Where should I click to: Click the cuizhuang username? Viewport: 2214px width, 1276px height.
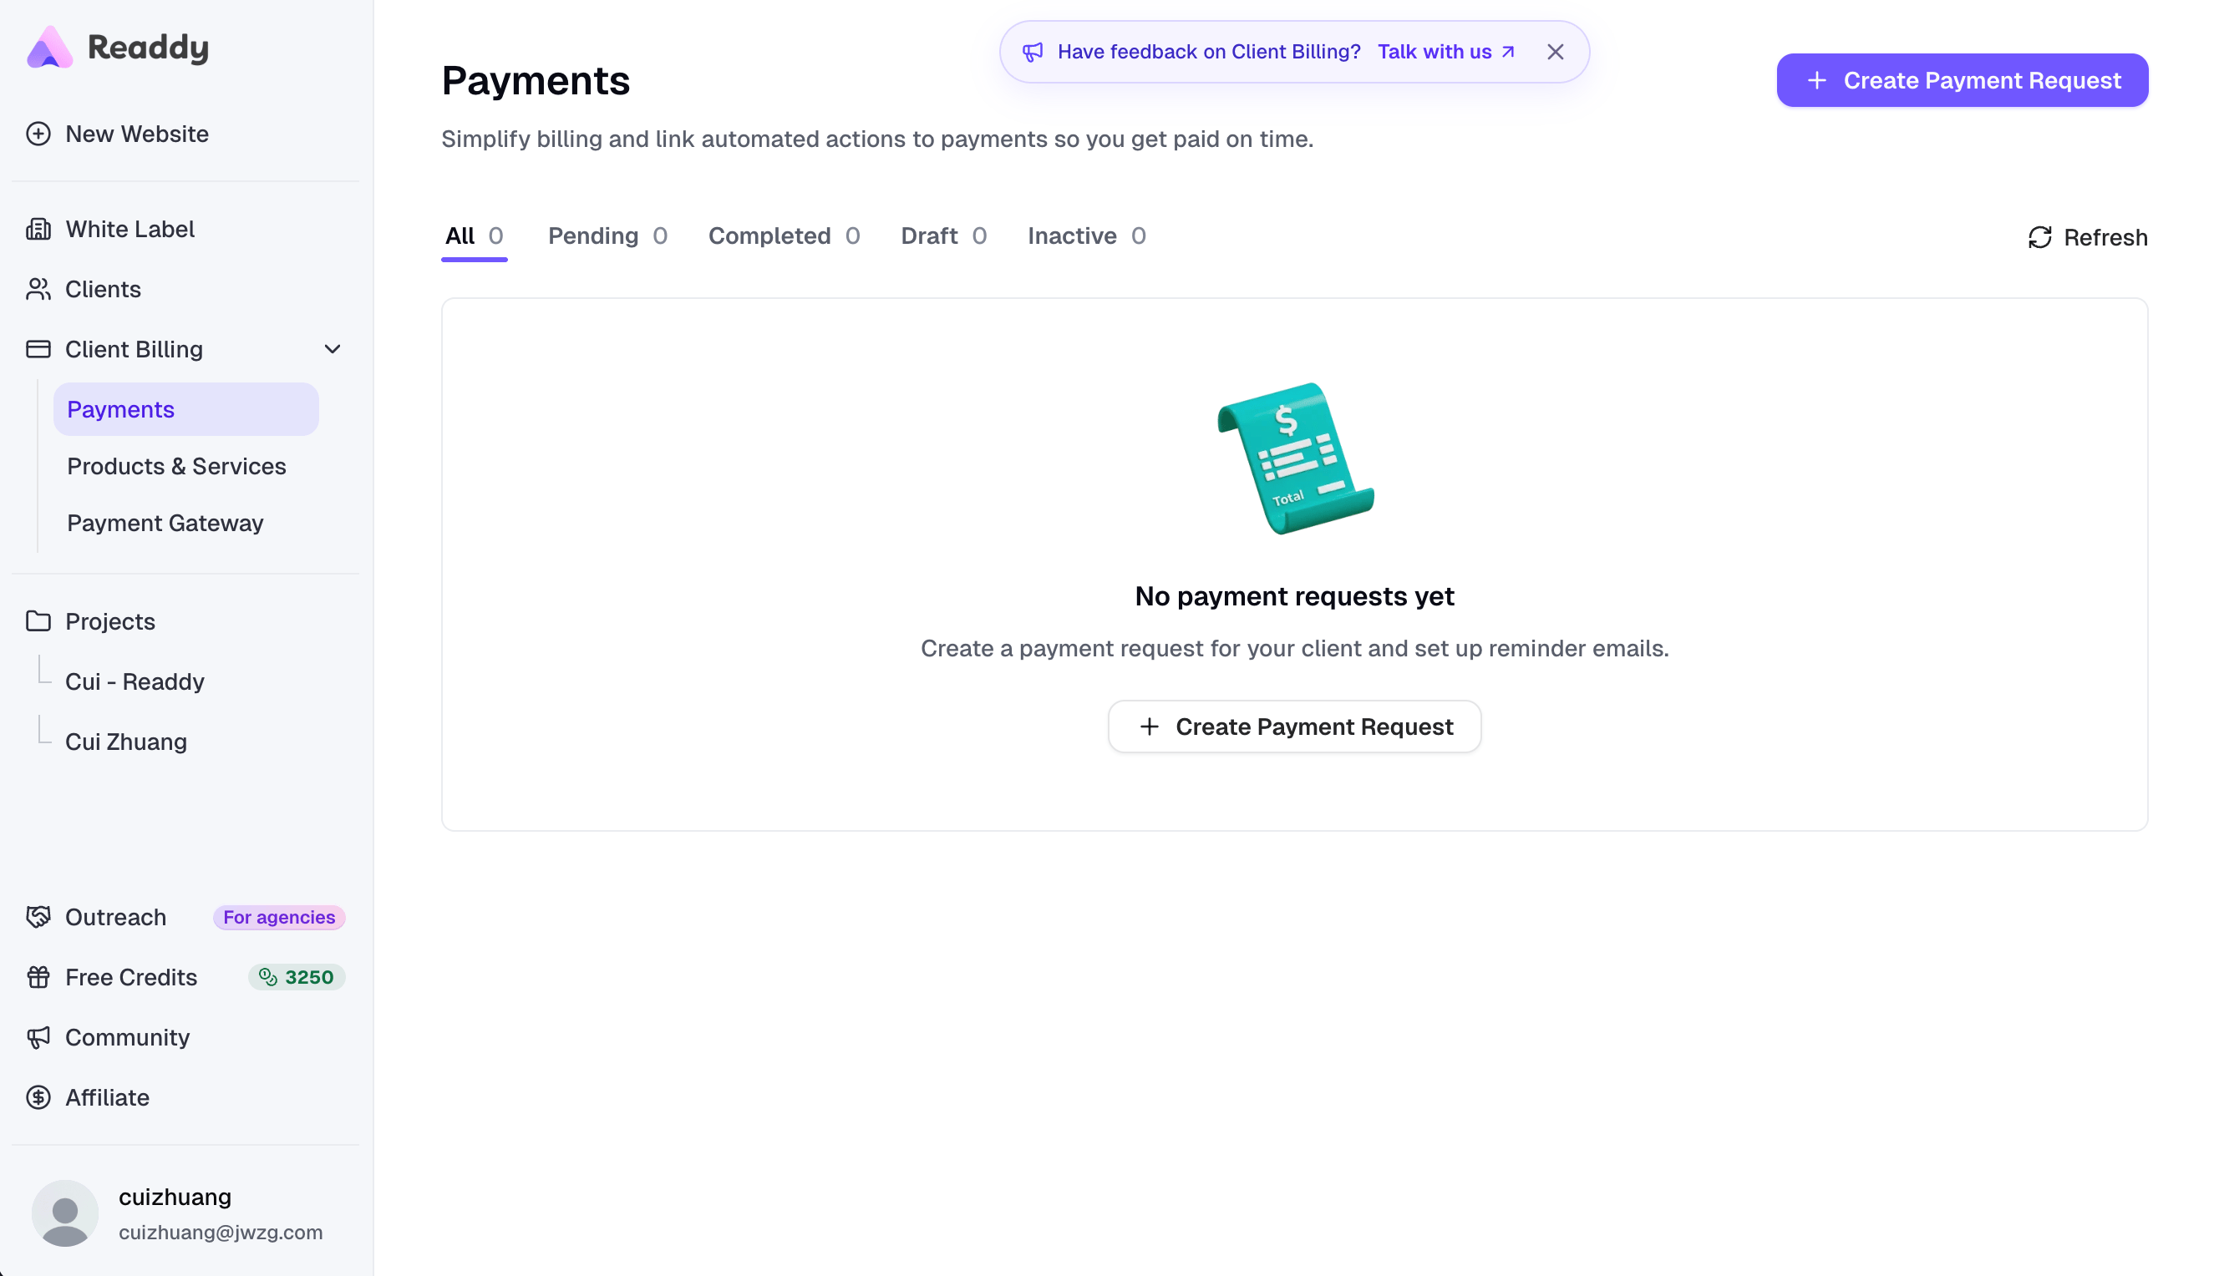pos(175,1196)
